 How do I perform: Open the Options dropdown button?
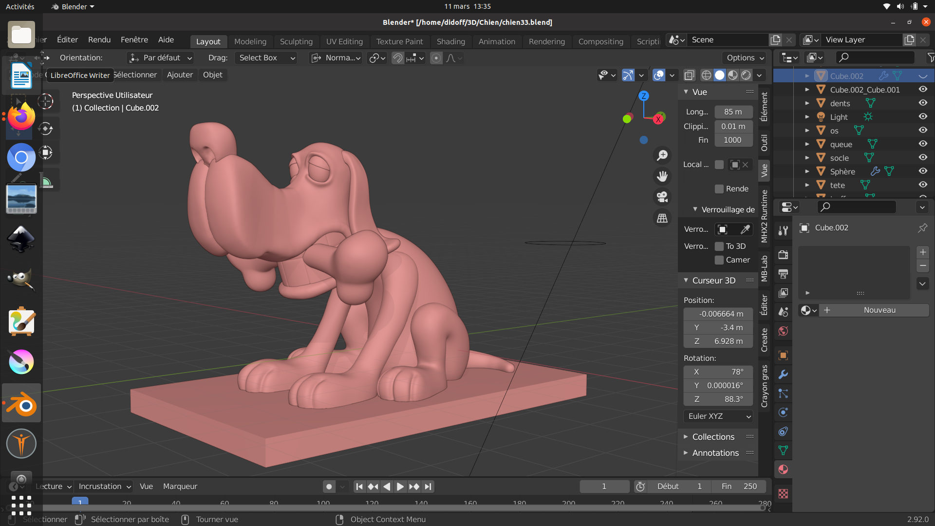[x=745, y=58]
